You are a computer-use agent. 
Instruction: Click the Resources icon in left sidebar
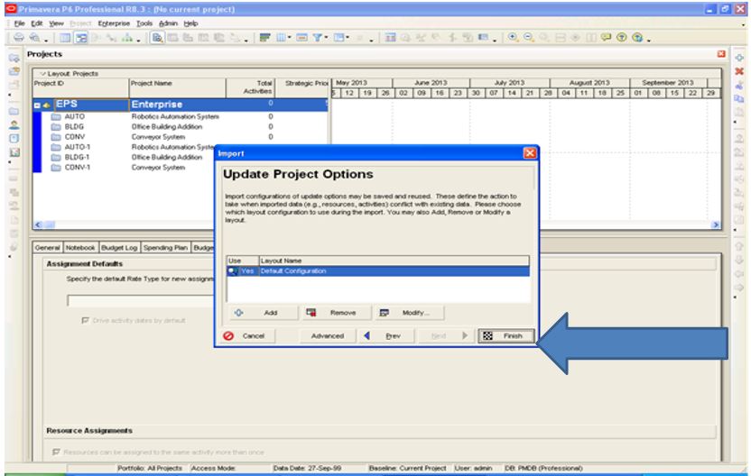tap(14, 127)
